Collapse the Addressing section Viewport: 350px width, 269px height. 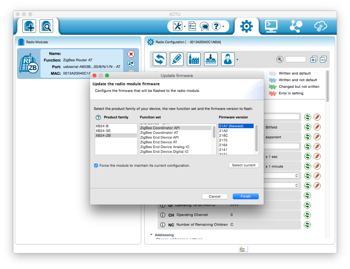pyautogui.click(x=151, y=235)
